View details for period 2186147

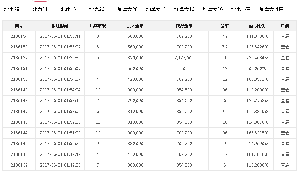point(285,112)
